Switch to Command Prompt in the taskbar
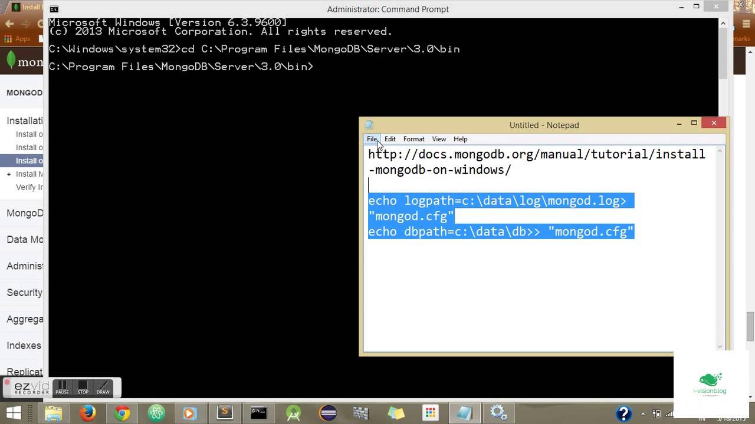This screenshot has width=755, height=424. (258, 413)
